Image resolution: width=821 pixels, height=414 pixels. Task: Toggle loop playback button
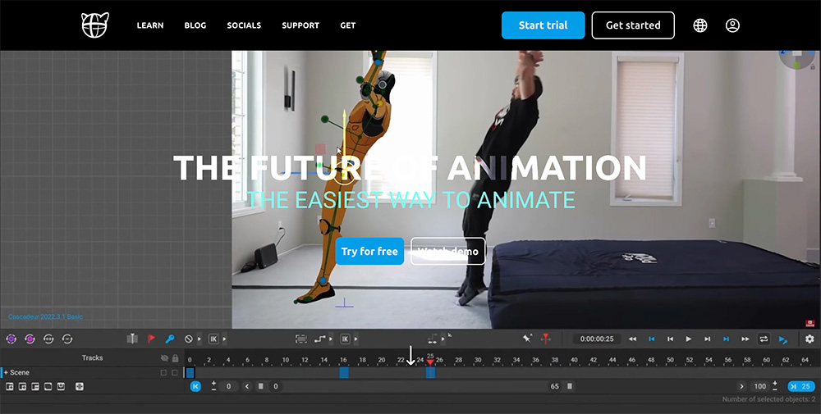[x=764, y=339]
